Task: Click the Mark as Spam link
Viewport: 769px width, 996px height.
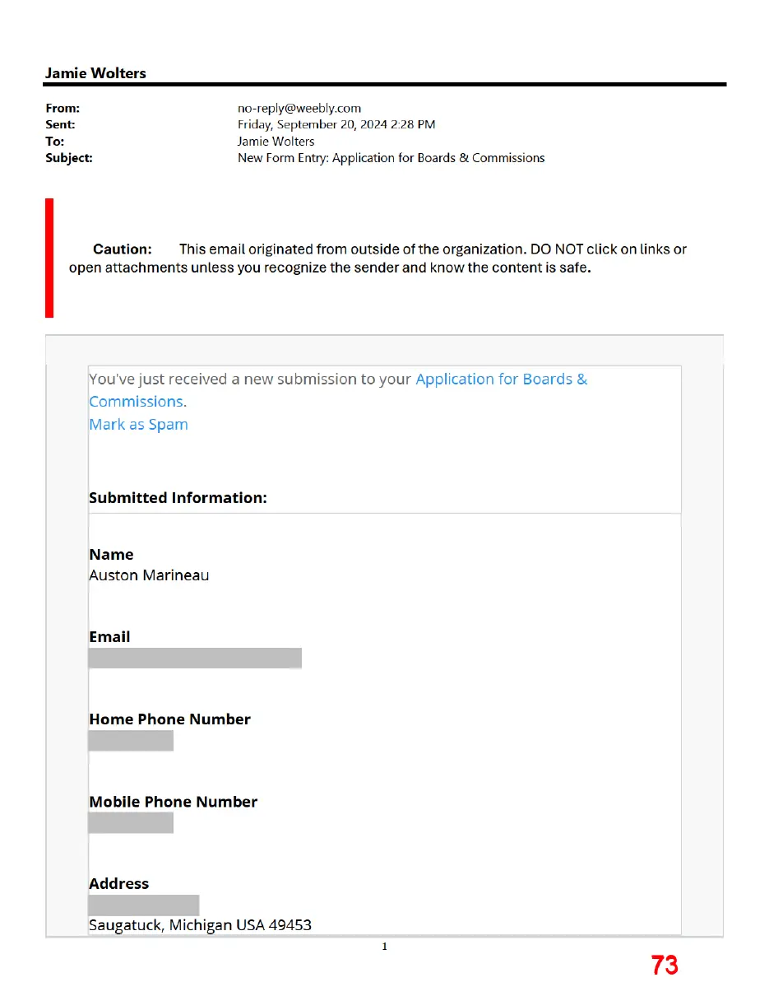Action: coord(138,425)
